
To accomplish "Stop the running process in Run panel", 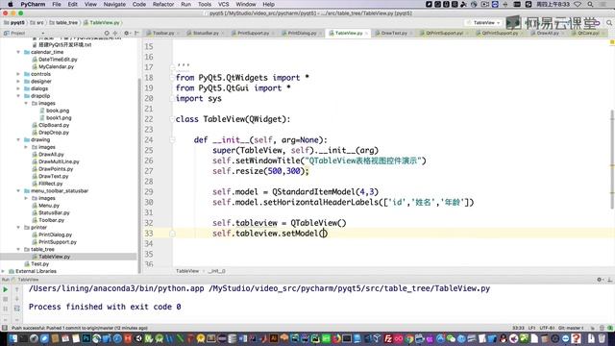I will pyautogui.click(x=6, y=299).
